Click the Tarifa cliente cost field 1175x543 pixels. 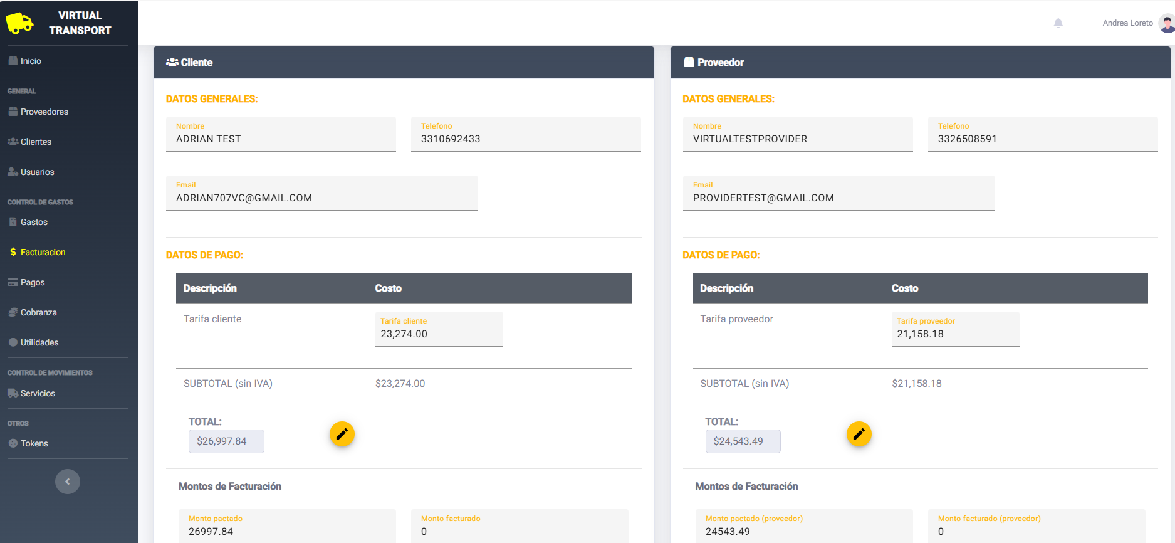tap(439, 334)
